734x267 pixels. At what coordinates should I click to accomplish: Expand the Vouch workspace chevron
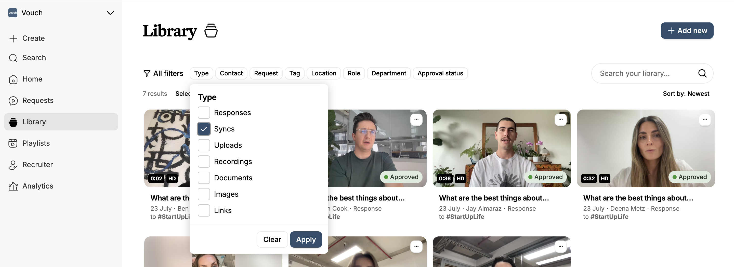[110, 13]
